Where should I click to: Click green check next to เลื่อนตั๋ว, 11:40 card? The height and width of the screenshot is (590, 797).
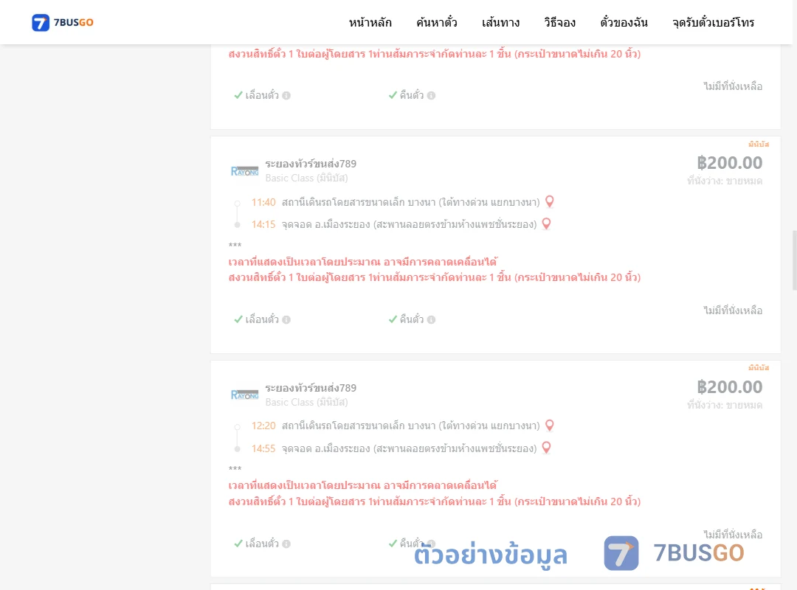(x=238, y=319)
